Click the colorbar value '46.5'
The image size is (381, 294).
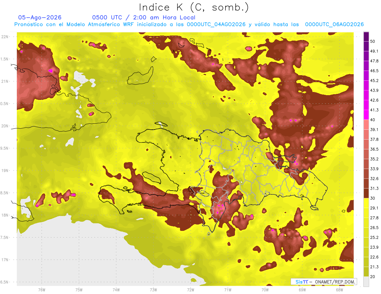374,71
